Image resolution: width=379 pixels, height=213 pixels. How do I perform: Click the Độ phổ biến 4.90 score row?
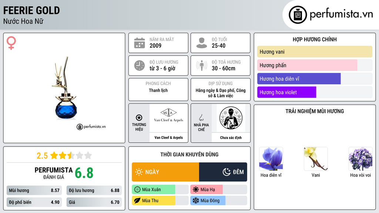tap(34, 202)
